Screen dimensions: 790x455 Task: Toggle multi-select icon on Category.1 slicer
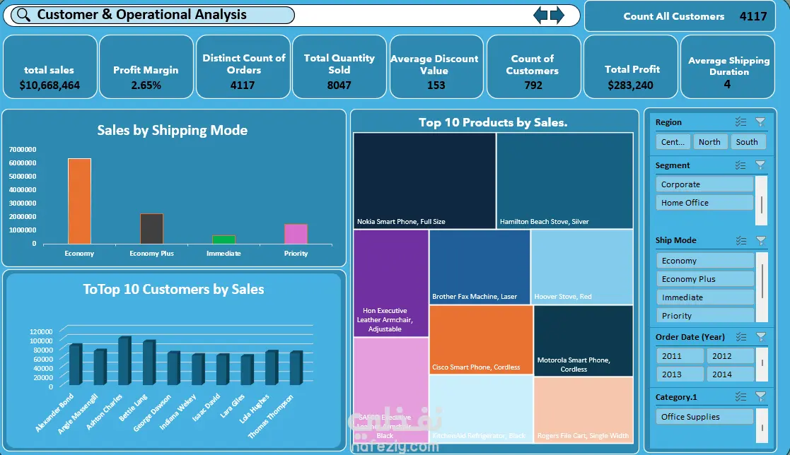tap(740, 396)
